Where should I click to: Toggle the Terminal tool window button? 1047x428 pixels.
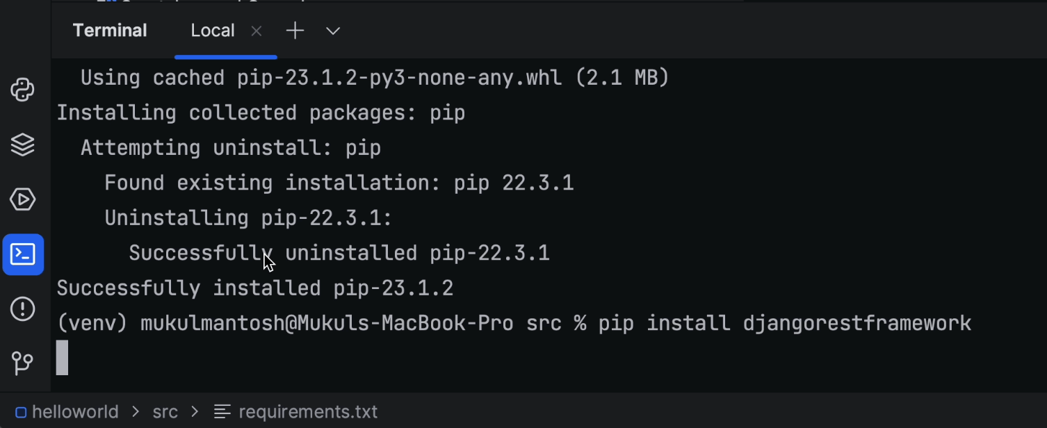[x=23, y=255]
